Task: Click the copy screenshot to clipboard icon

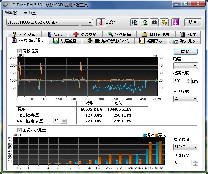Action: pos(144,22)
